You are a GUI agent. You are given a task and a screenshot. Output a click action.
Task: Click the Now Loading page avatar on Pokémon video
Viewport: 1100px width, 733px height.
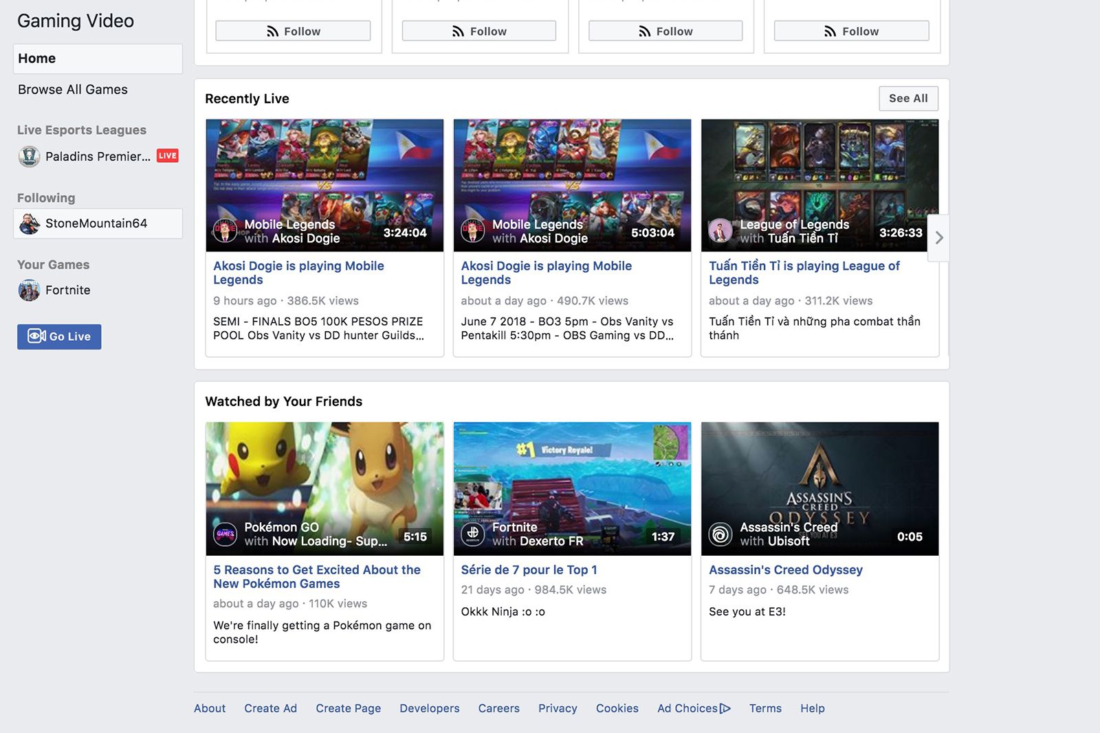pos(225,534)
